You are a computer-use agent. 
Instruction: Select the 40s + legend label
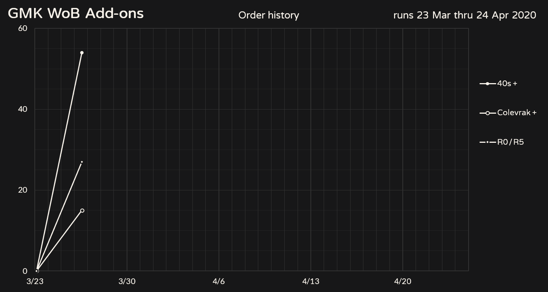click(507, 83)
